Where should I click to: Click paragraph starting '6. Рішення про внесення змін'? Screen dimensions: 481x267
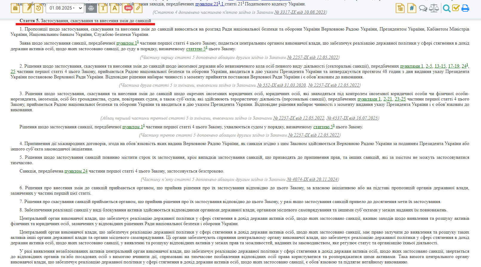click(x=240, y=190)
